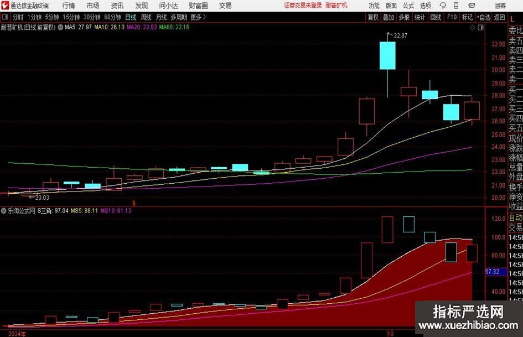Toggle the left panel icon beside 分时
The image size is (523, 337).
pyautogui.click(x=5, y=17)
